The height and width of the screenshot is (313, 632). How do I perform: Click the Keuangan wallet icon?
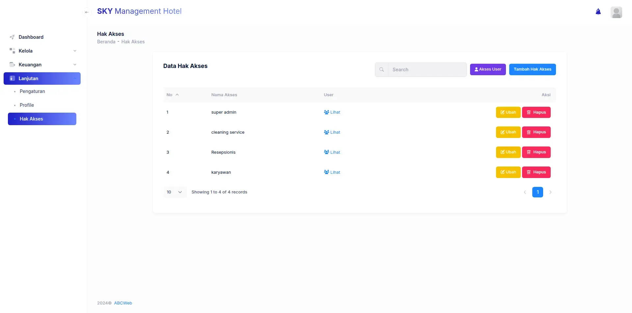click(x=12, y=65)
